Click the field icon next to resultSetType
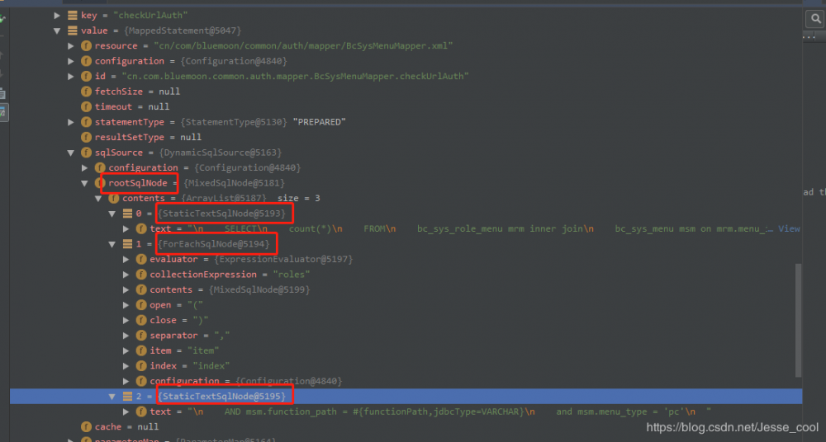Viewport: 826px width, 442px height. (x=87, y=138)
